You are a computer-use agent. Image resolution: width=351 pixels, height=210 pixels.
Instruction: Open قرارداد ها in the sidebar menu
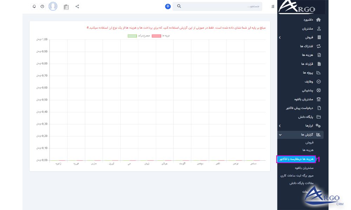[x=307, y=64]
